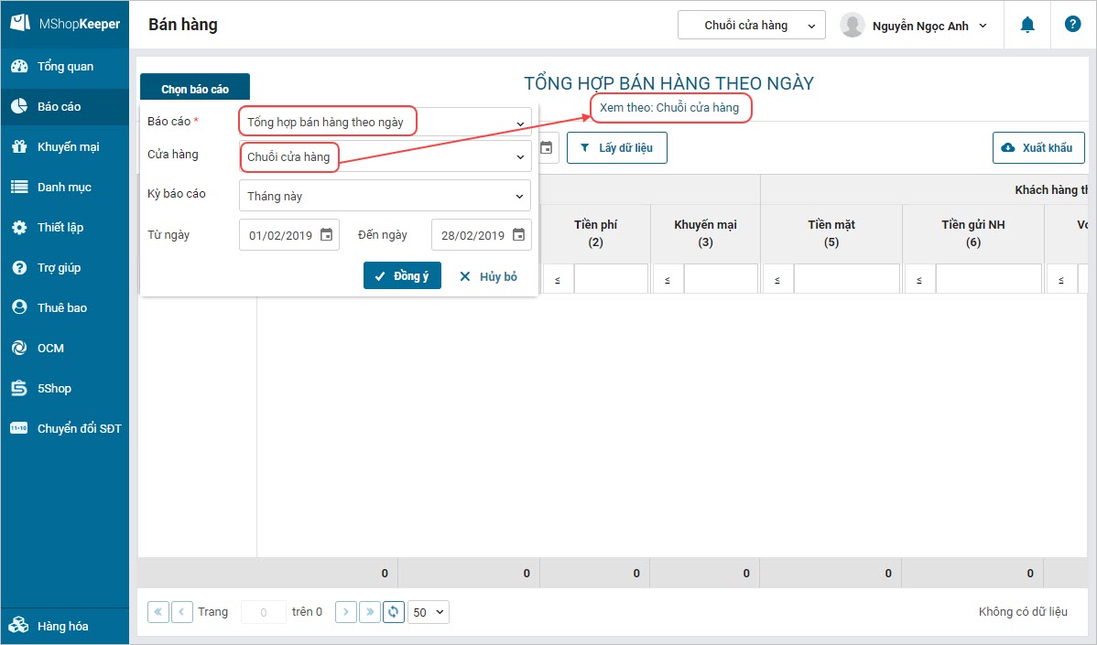1097x645 pixels.
Task: Click the Tiền gửi NH filter input box
Action: pos(989,279)
